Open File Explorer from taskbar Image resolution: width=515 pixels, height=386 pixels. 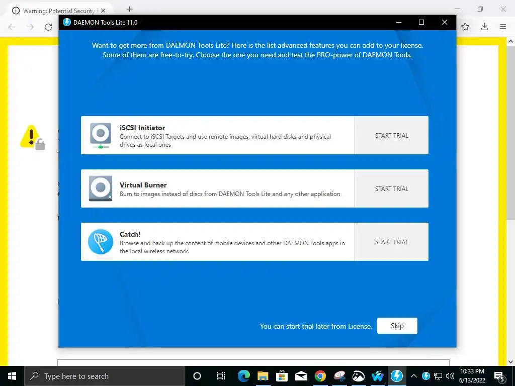pos(263,376)
